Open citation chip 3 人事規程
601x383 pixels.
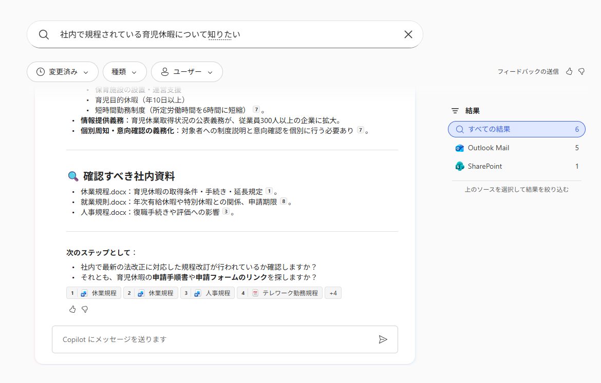pos(208,293)
